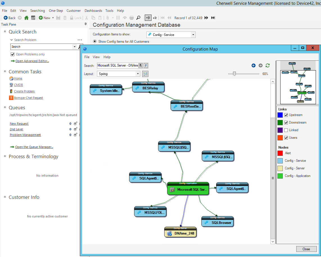Click the map vertical scrollbar down arrow
Screen dimensions: 321x257
point(273,242)
